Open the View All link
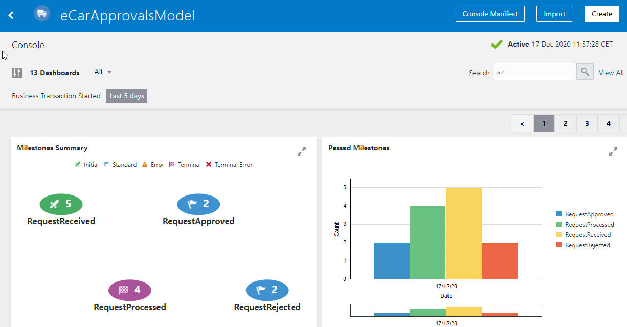627x327 pixels. coord(611,73)
